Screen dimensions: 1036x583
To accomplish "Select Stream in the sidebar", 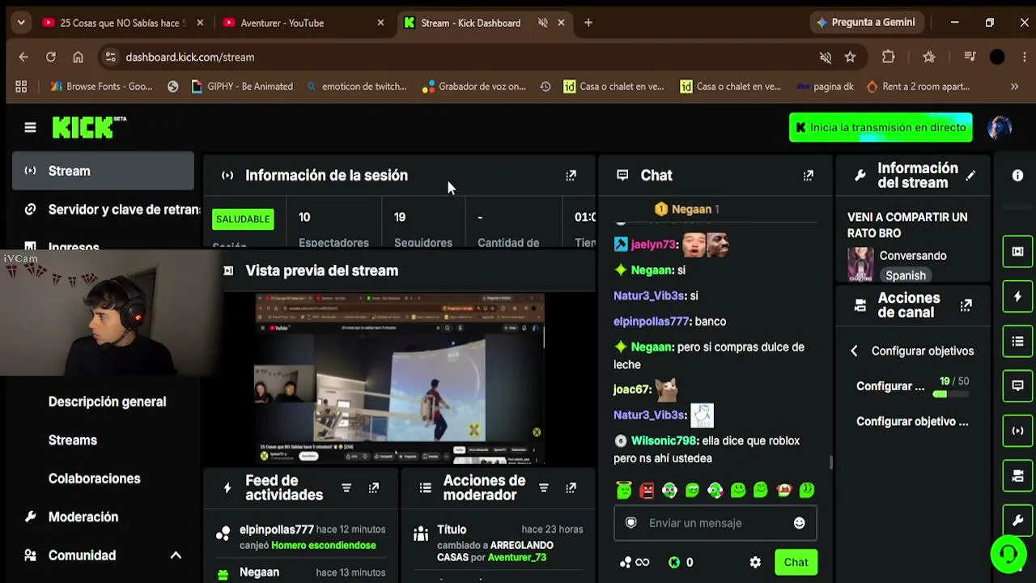I will tap(103, 171).
